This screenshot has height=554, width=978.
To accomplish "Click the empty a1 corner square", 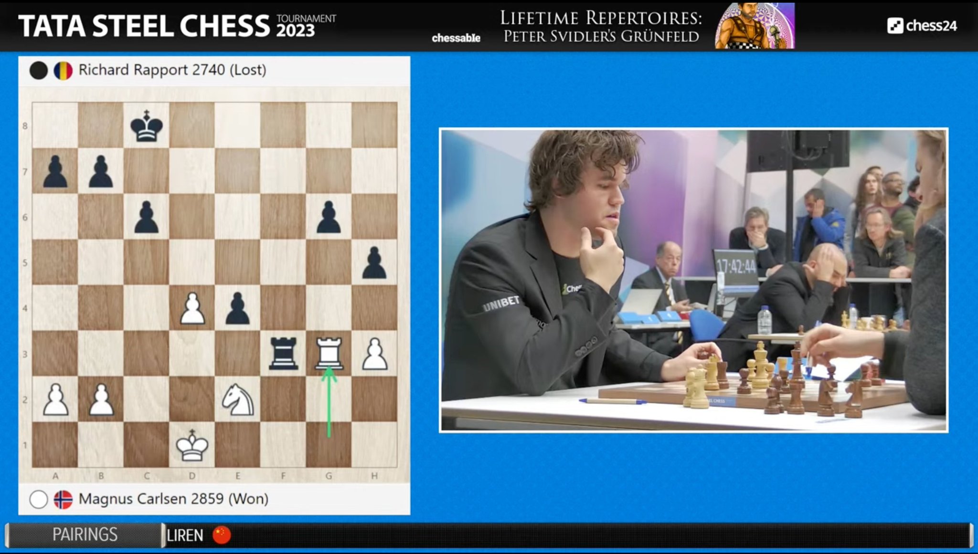I will coord(55,445).
